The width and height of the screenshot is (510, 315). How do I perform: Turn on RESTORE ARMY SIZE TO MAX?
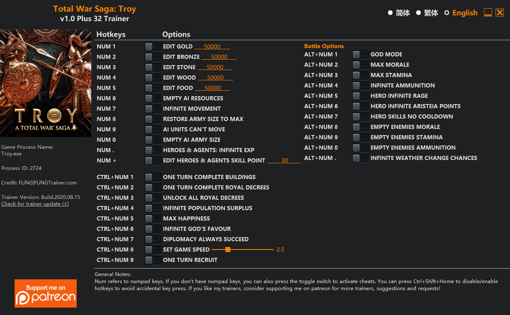(x=153, y=119)
